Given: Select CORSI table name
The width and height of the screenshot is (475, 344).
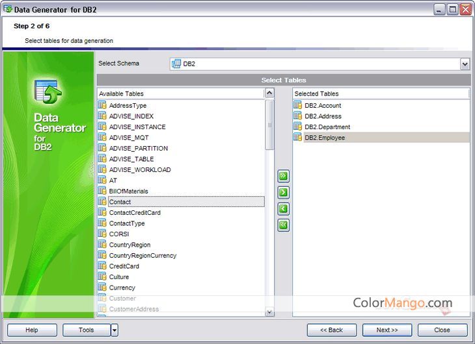Looking at the screenshot, I should click(x=119, y=234).
